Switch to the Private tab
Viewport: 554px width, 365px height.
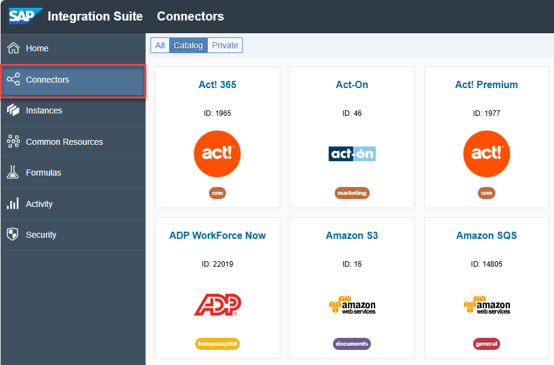pyautogui.click(x=225, y=45)
